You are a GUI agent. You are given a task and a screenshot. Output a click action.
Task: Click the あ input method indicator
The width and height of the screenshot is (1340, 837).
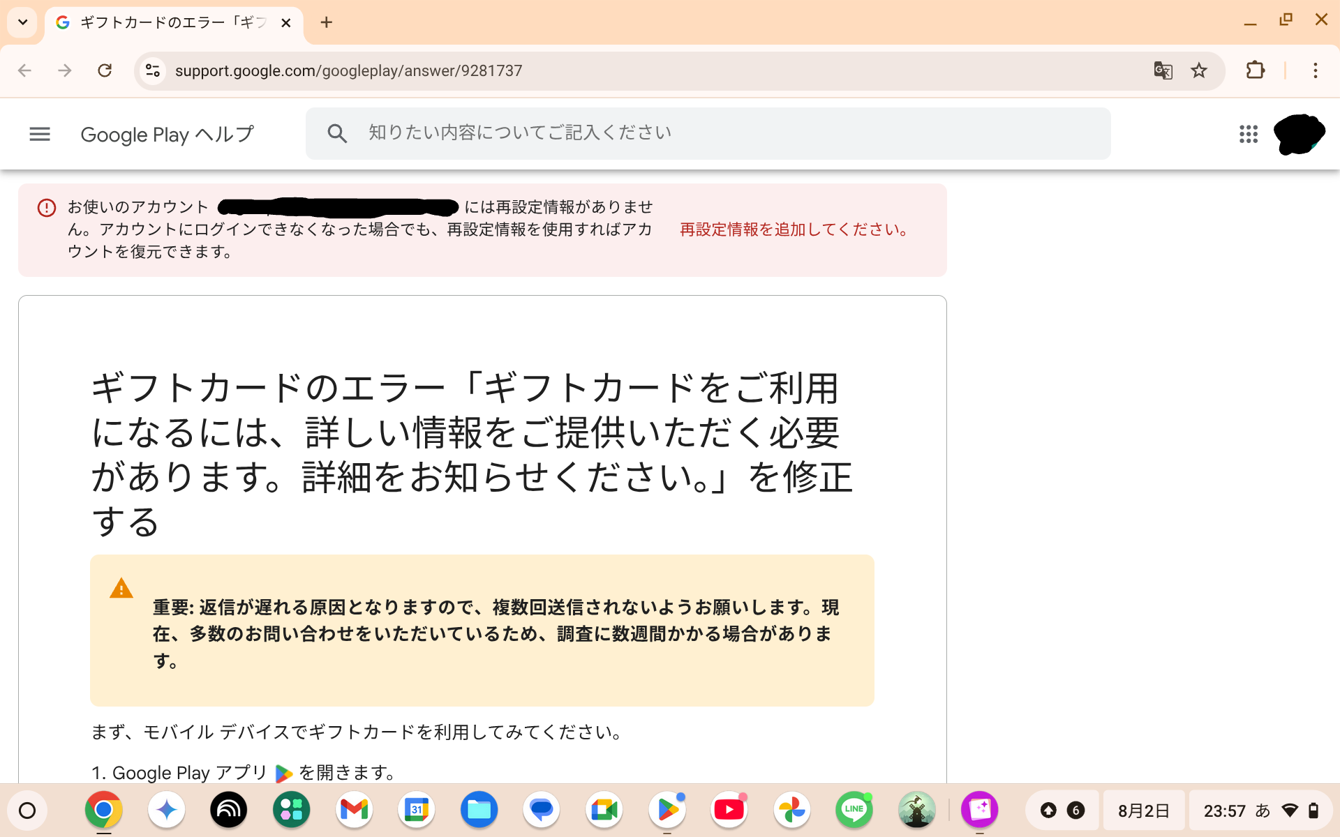click(1263, 810)
